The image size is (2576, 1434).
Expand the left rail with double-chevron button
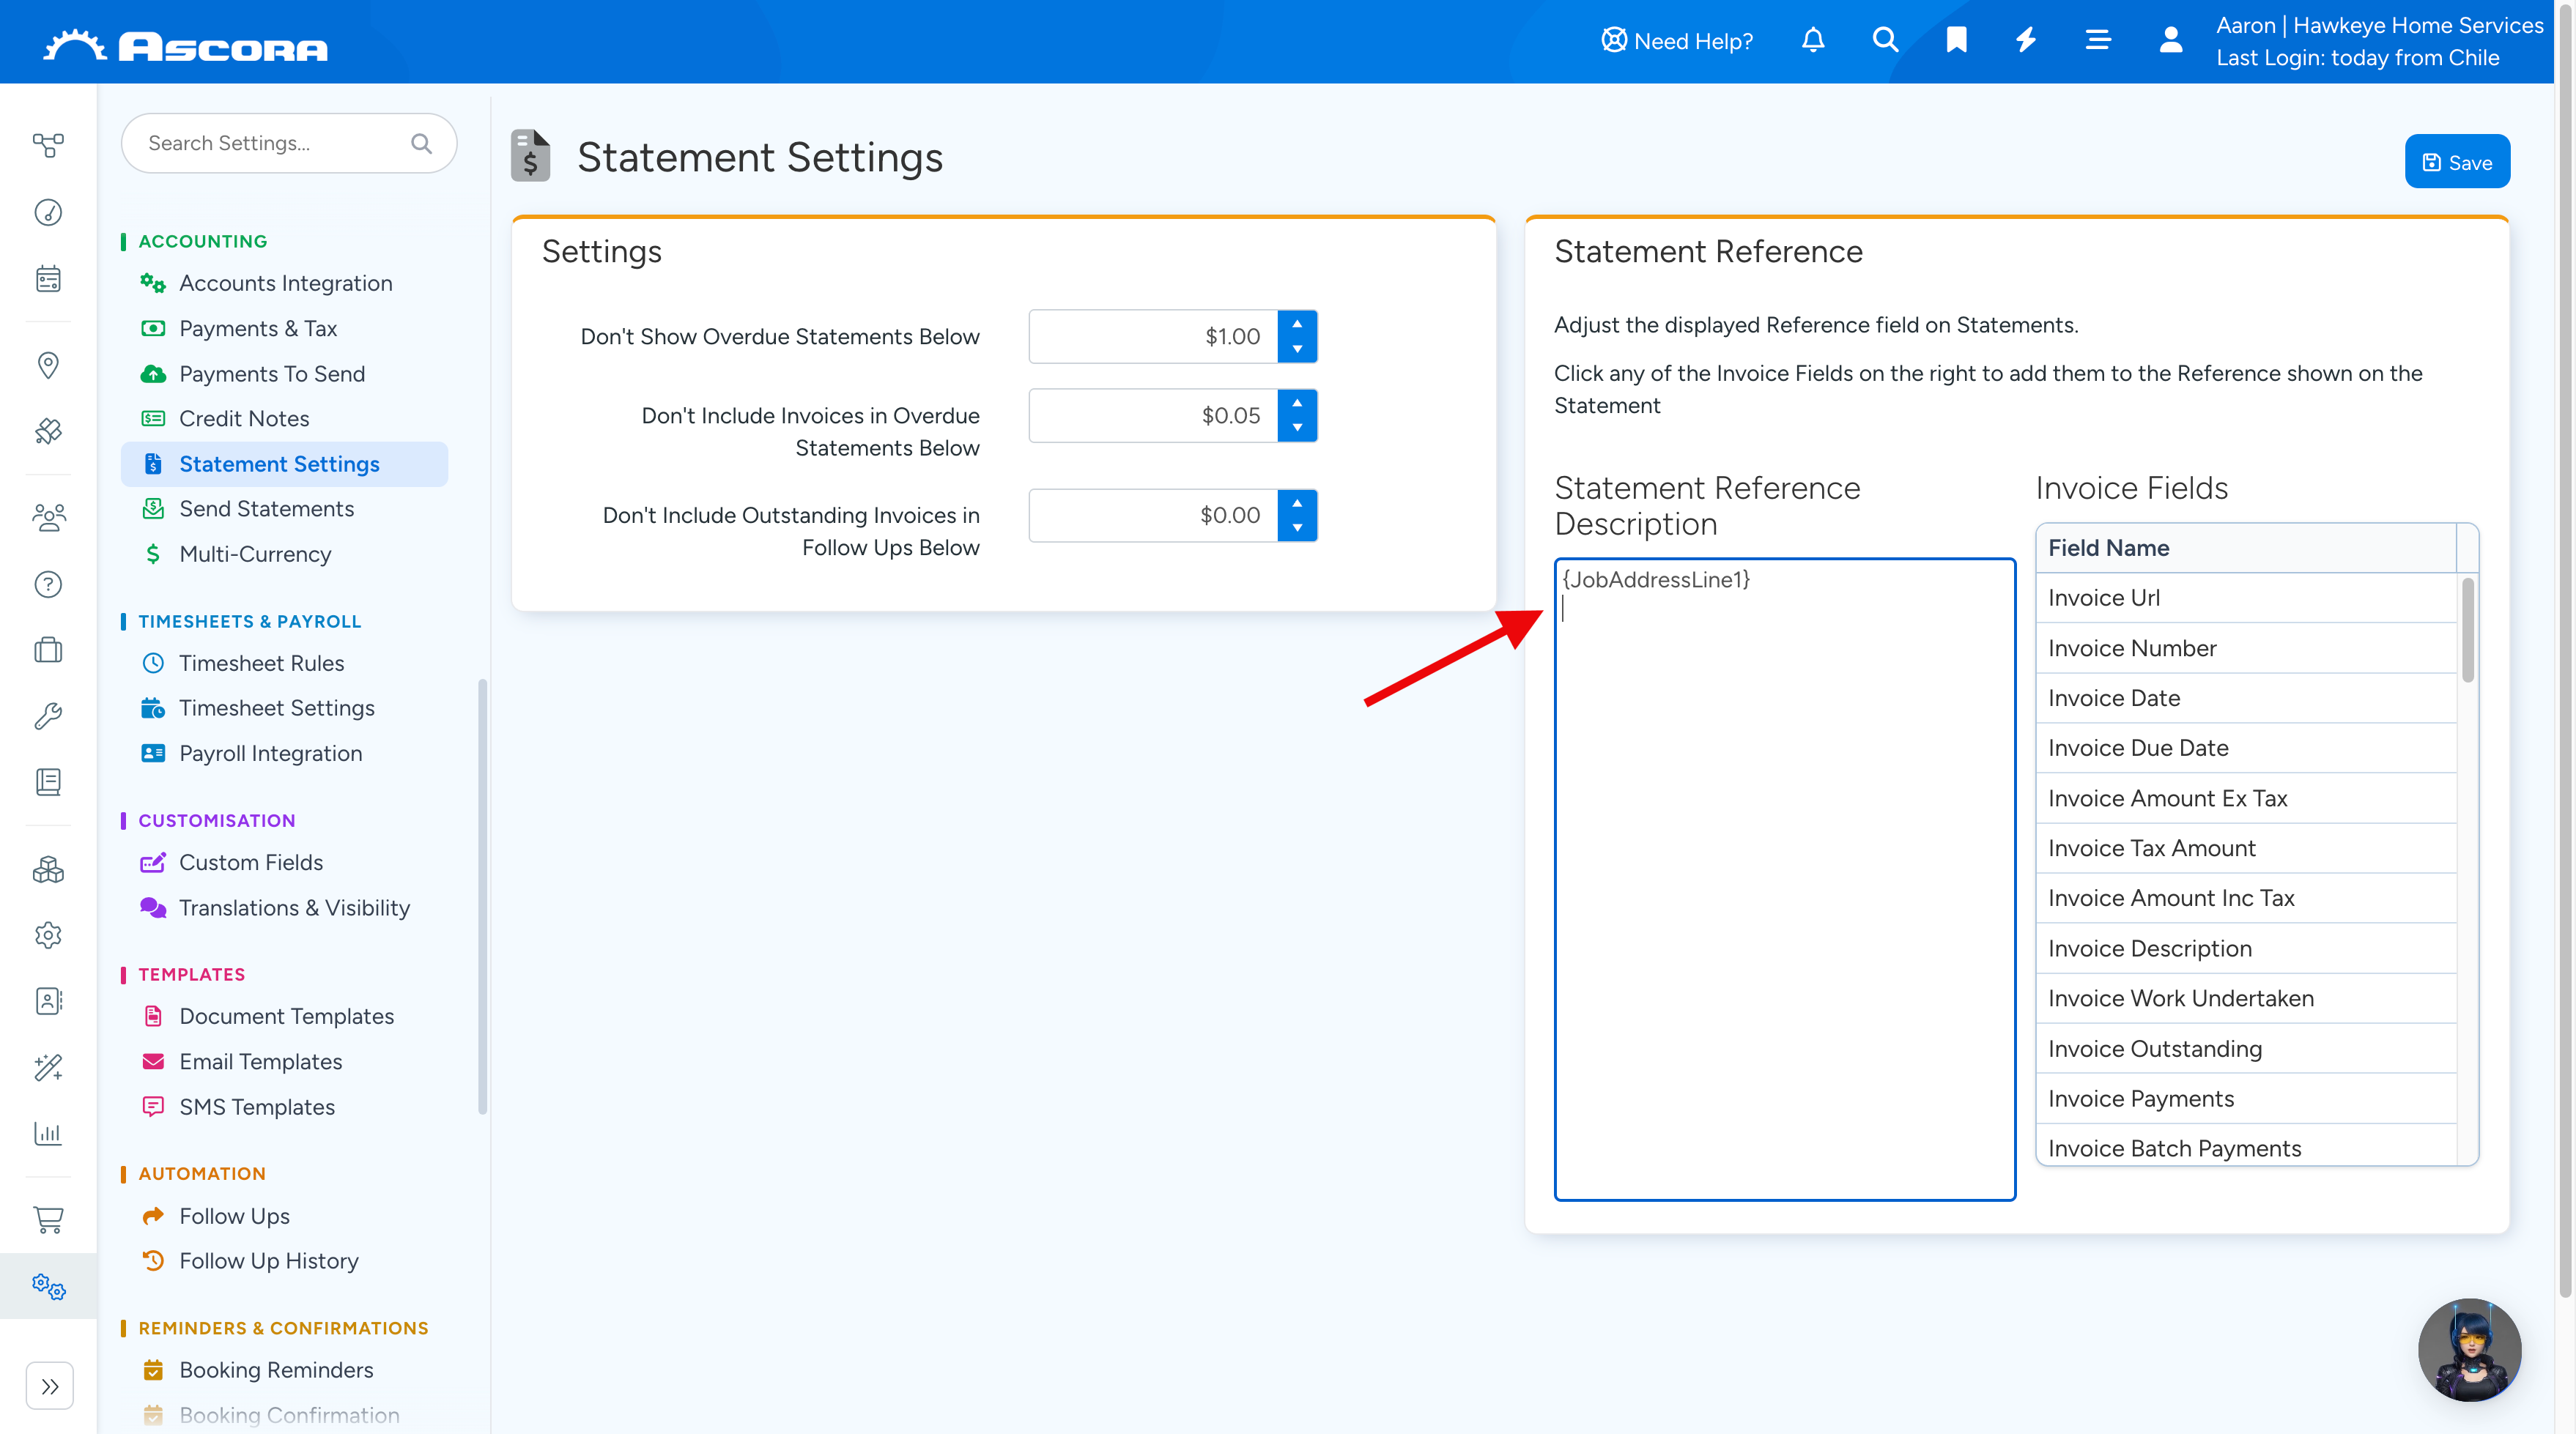(50, 1386)
